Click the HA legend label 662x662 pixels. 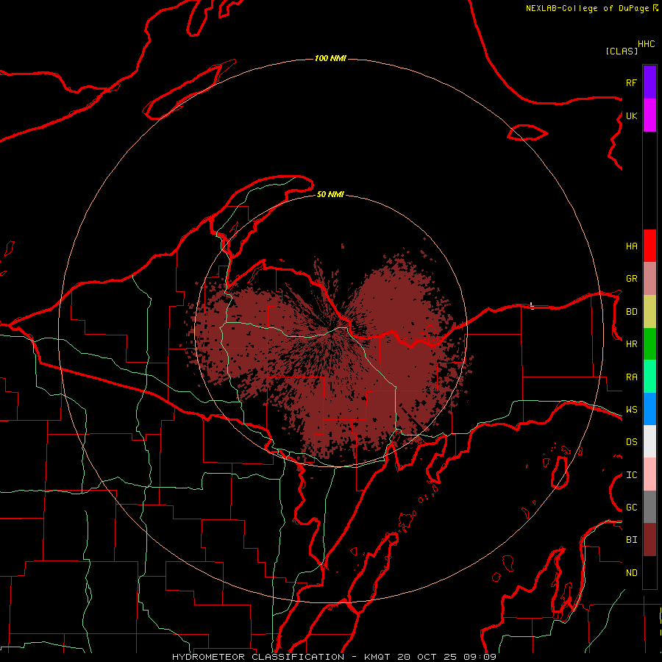[632, 246]
